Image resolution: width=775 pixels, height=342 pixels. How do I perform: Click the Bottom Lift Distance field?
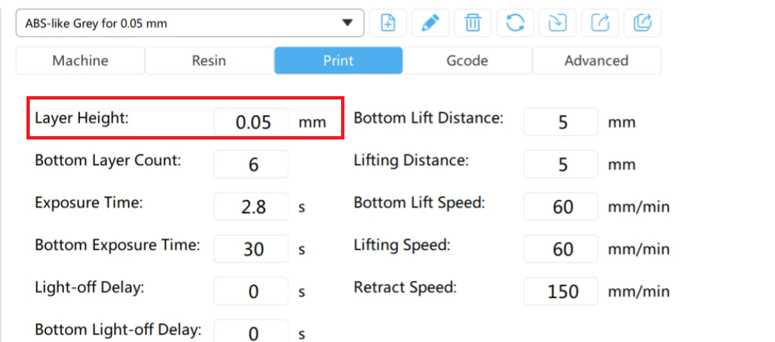coord(561,121)
